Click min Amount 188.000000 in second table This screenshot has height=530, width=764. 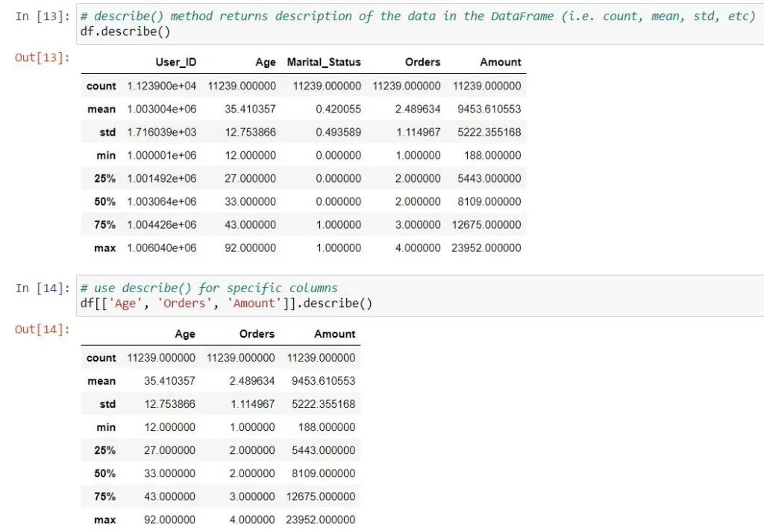coord(327,427)
